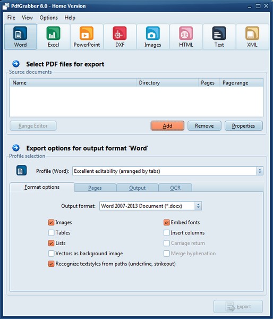Choose the Text export format

[x=219, y=37]
